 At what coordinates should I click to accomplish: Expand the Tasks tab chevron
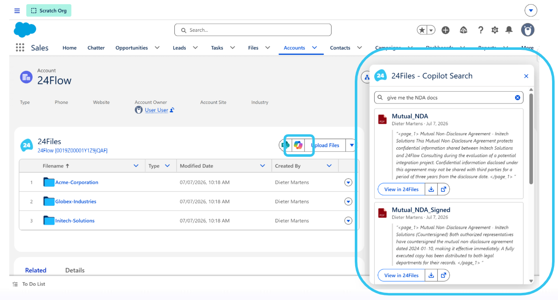click(x=232, y=48)
